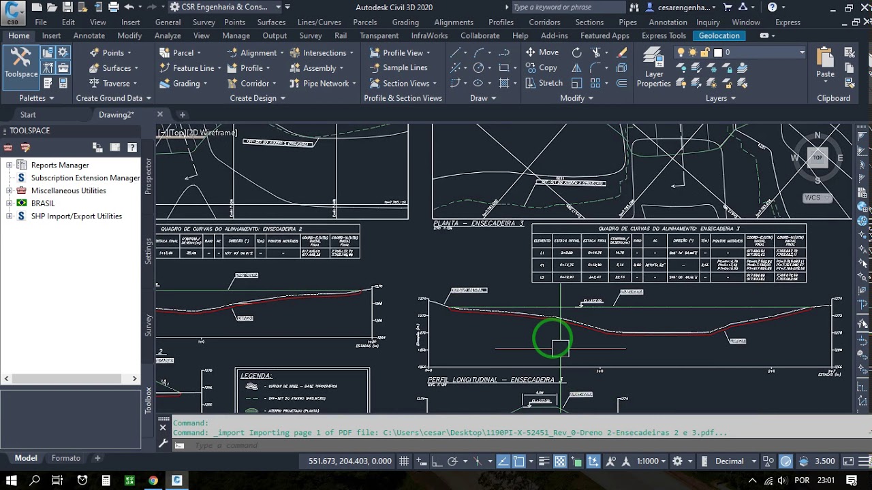
Task: Expand the BRASIL tree node
Action: (x=10, y=203)
